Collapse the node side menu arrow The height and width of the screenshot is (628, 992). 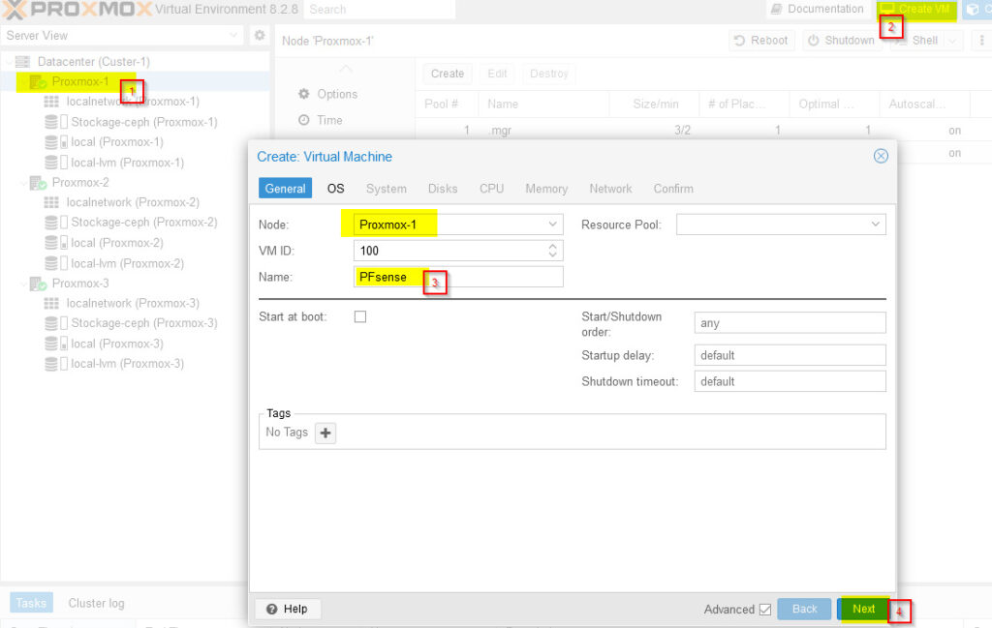click(x=346, y=69)
